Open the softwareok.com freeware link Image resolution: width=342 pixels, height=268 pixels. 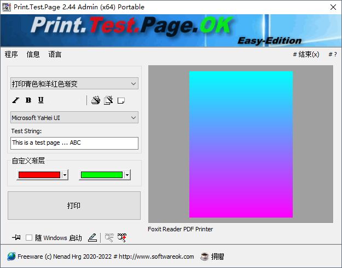[106, 256]
